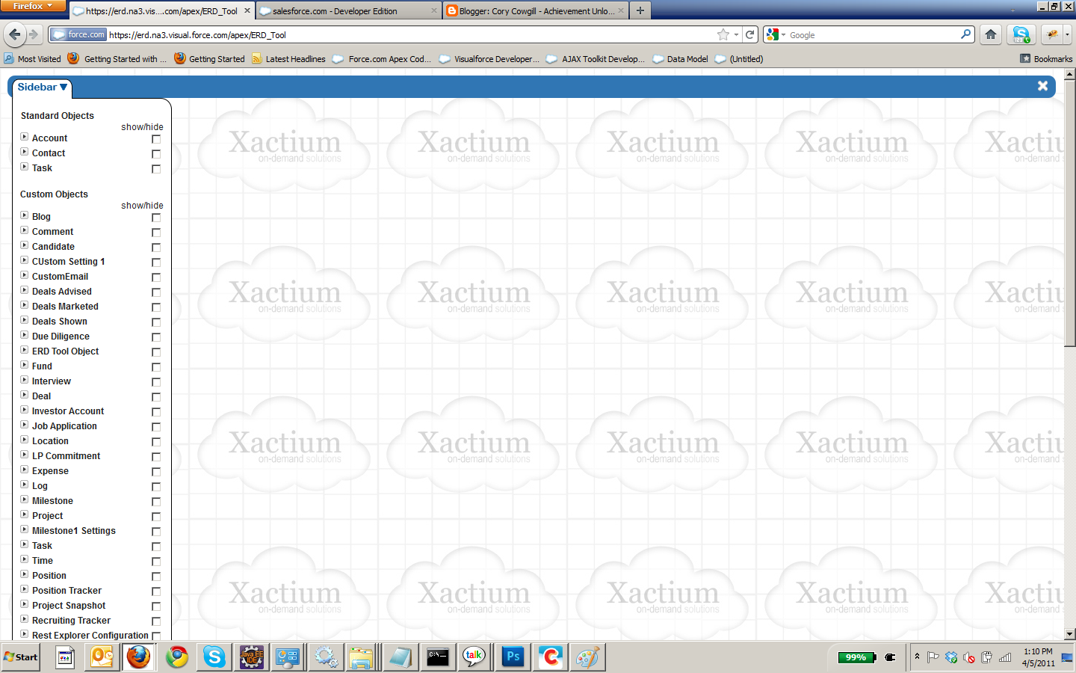Reload the page with the refresh icon
This screenshot has height=673, width=1076.
pyautogui.click(x=750, y=34)
